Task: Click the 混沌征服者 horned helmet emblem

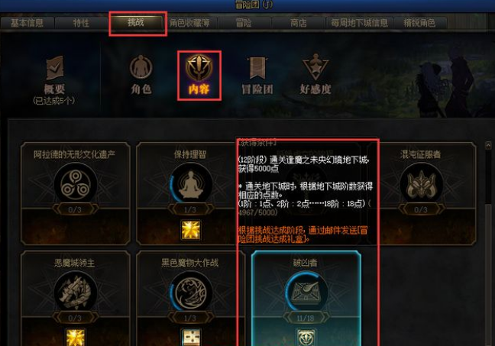Action: coord(421,183)
